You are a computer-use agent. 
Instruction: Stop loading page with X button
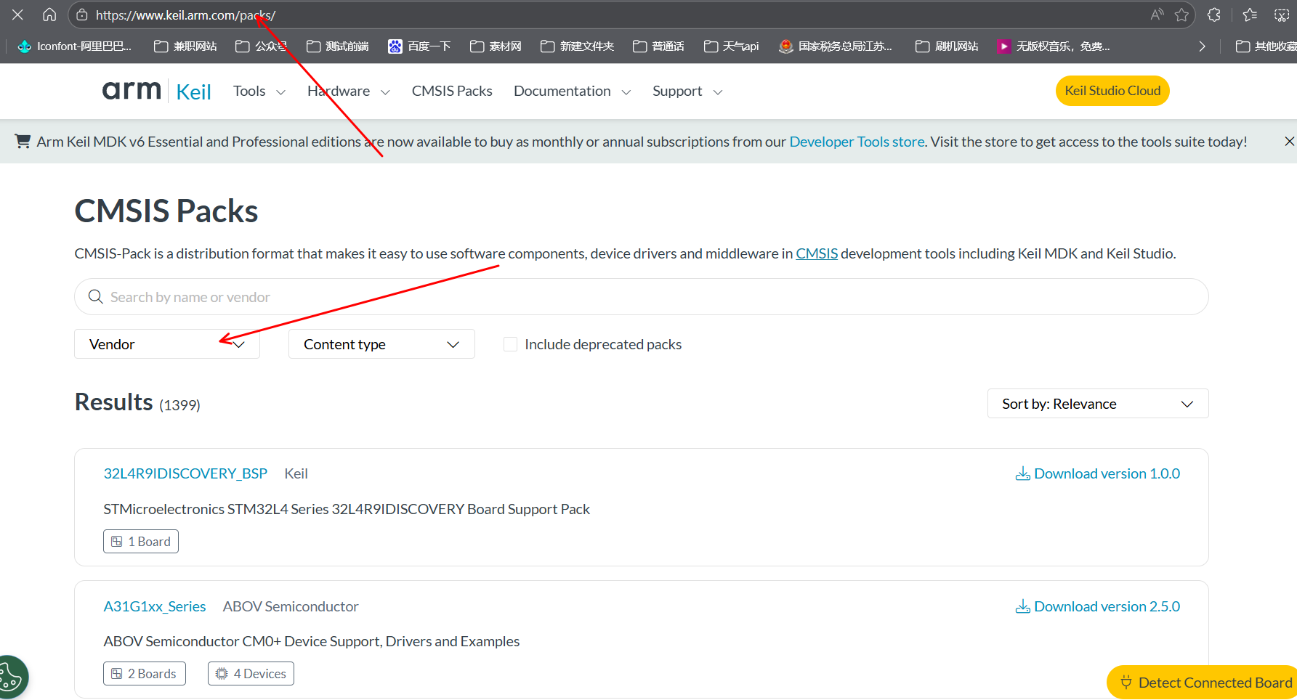click(x=18, y=15)
